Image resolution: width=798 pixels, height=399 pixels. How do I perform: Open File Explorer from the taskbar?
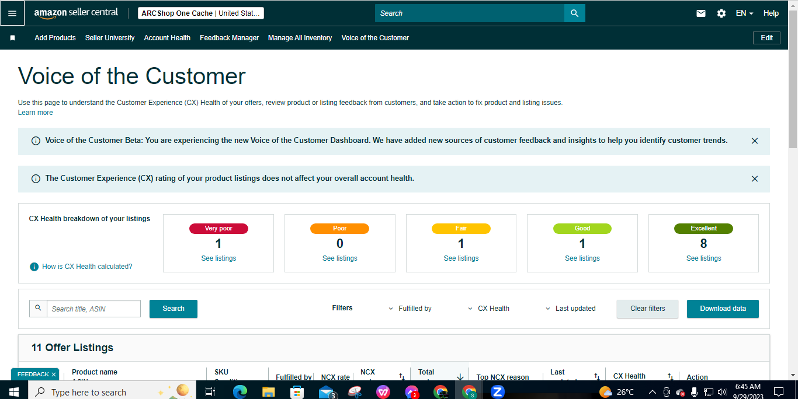(269, 392)
